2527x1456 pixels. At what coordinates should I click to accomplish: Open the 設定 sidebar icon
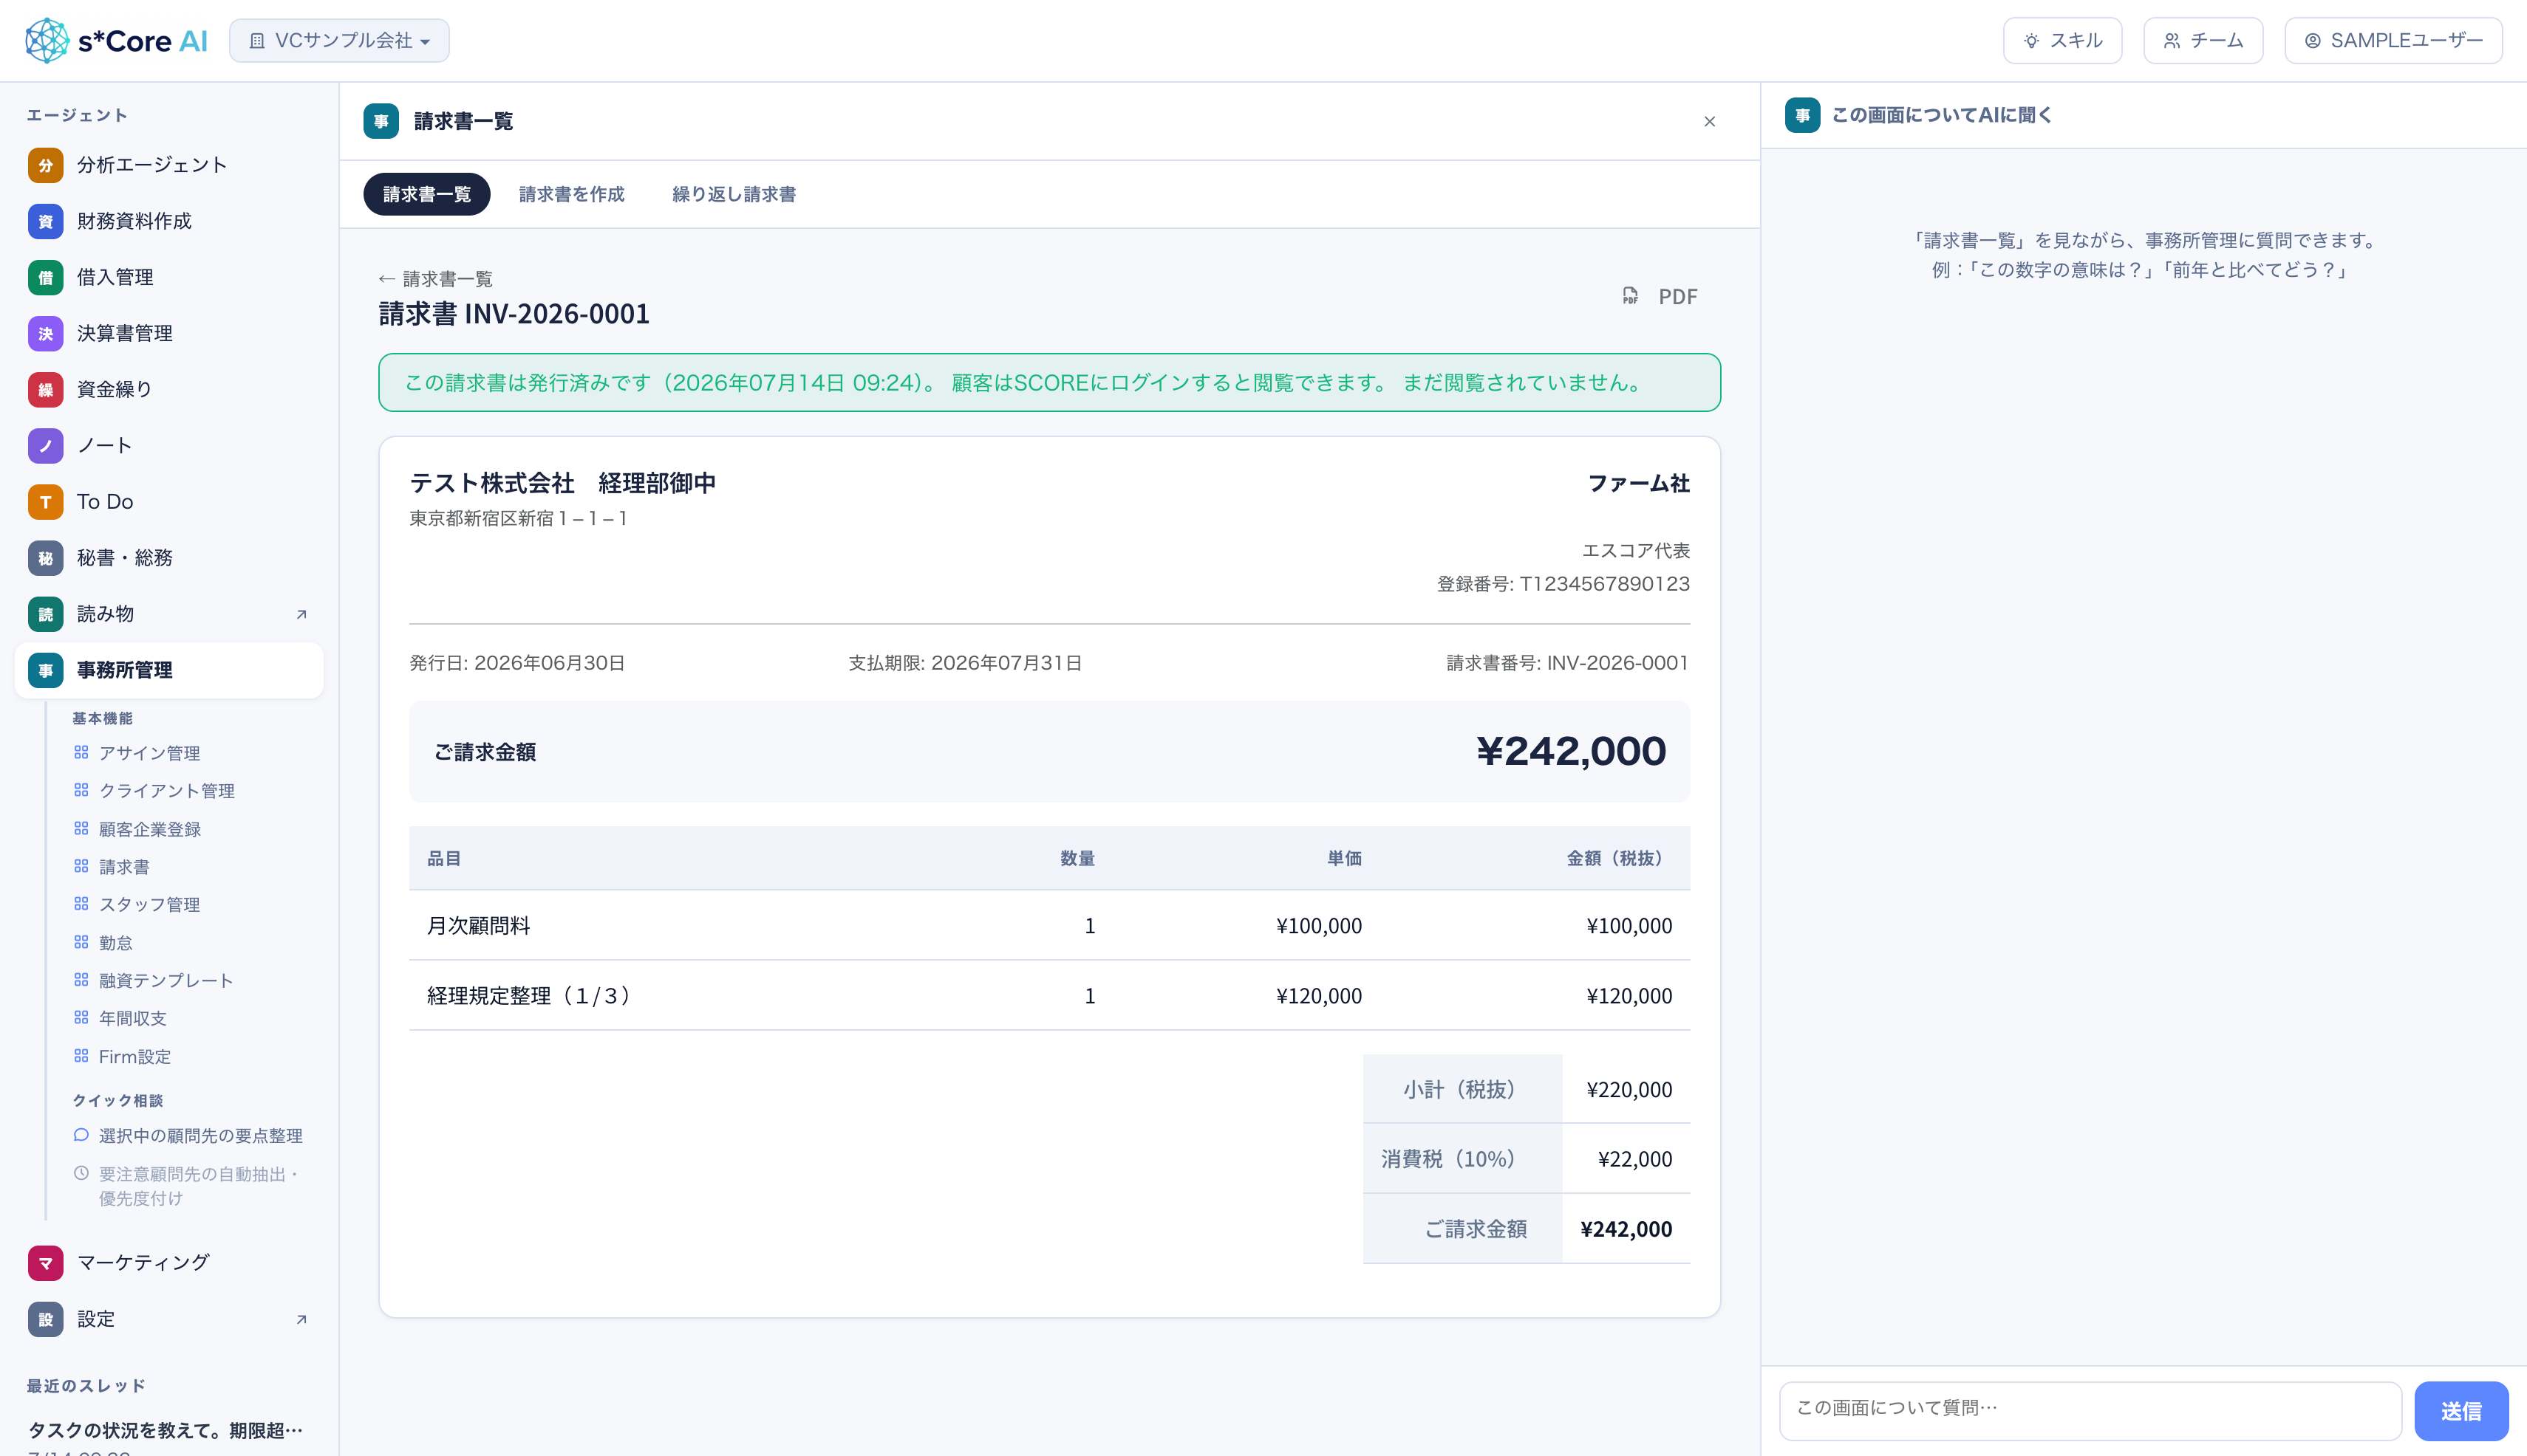click(45, 1319)
